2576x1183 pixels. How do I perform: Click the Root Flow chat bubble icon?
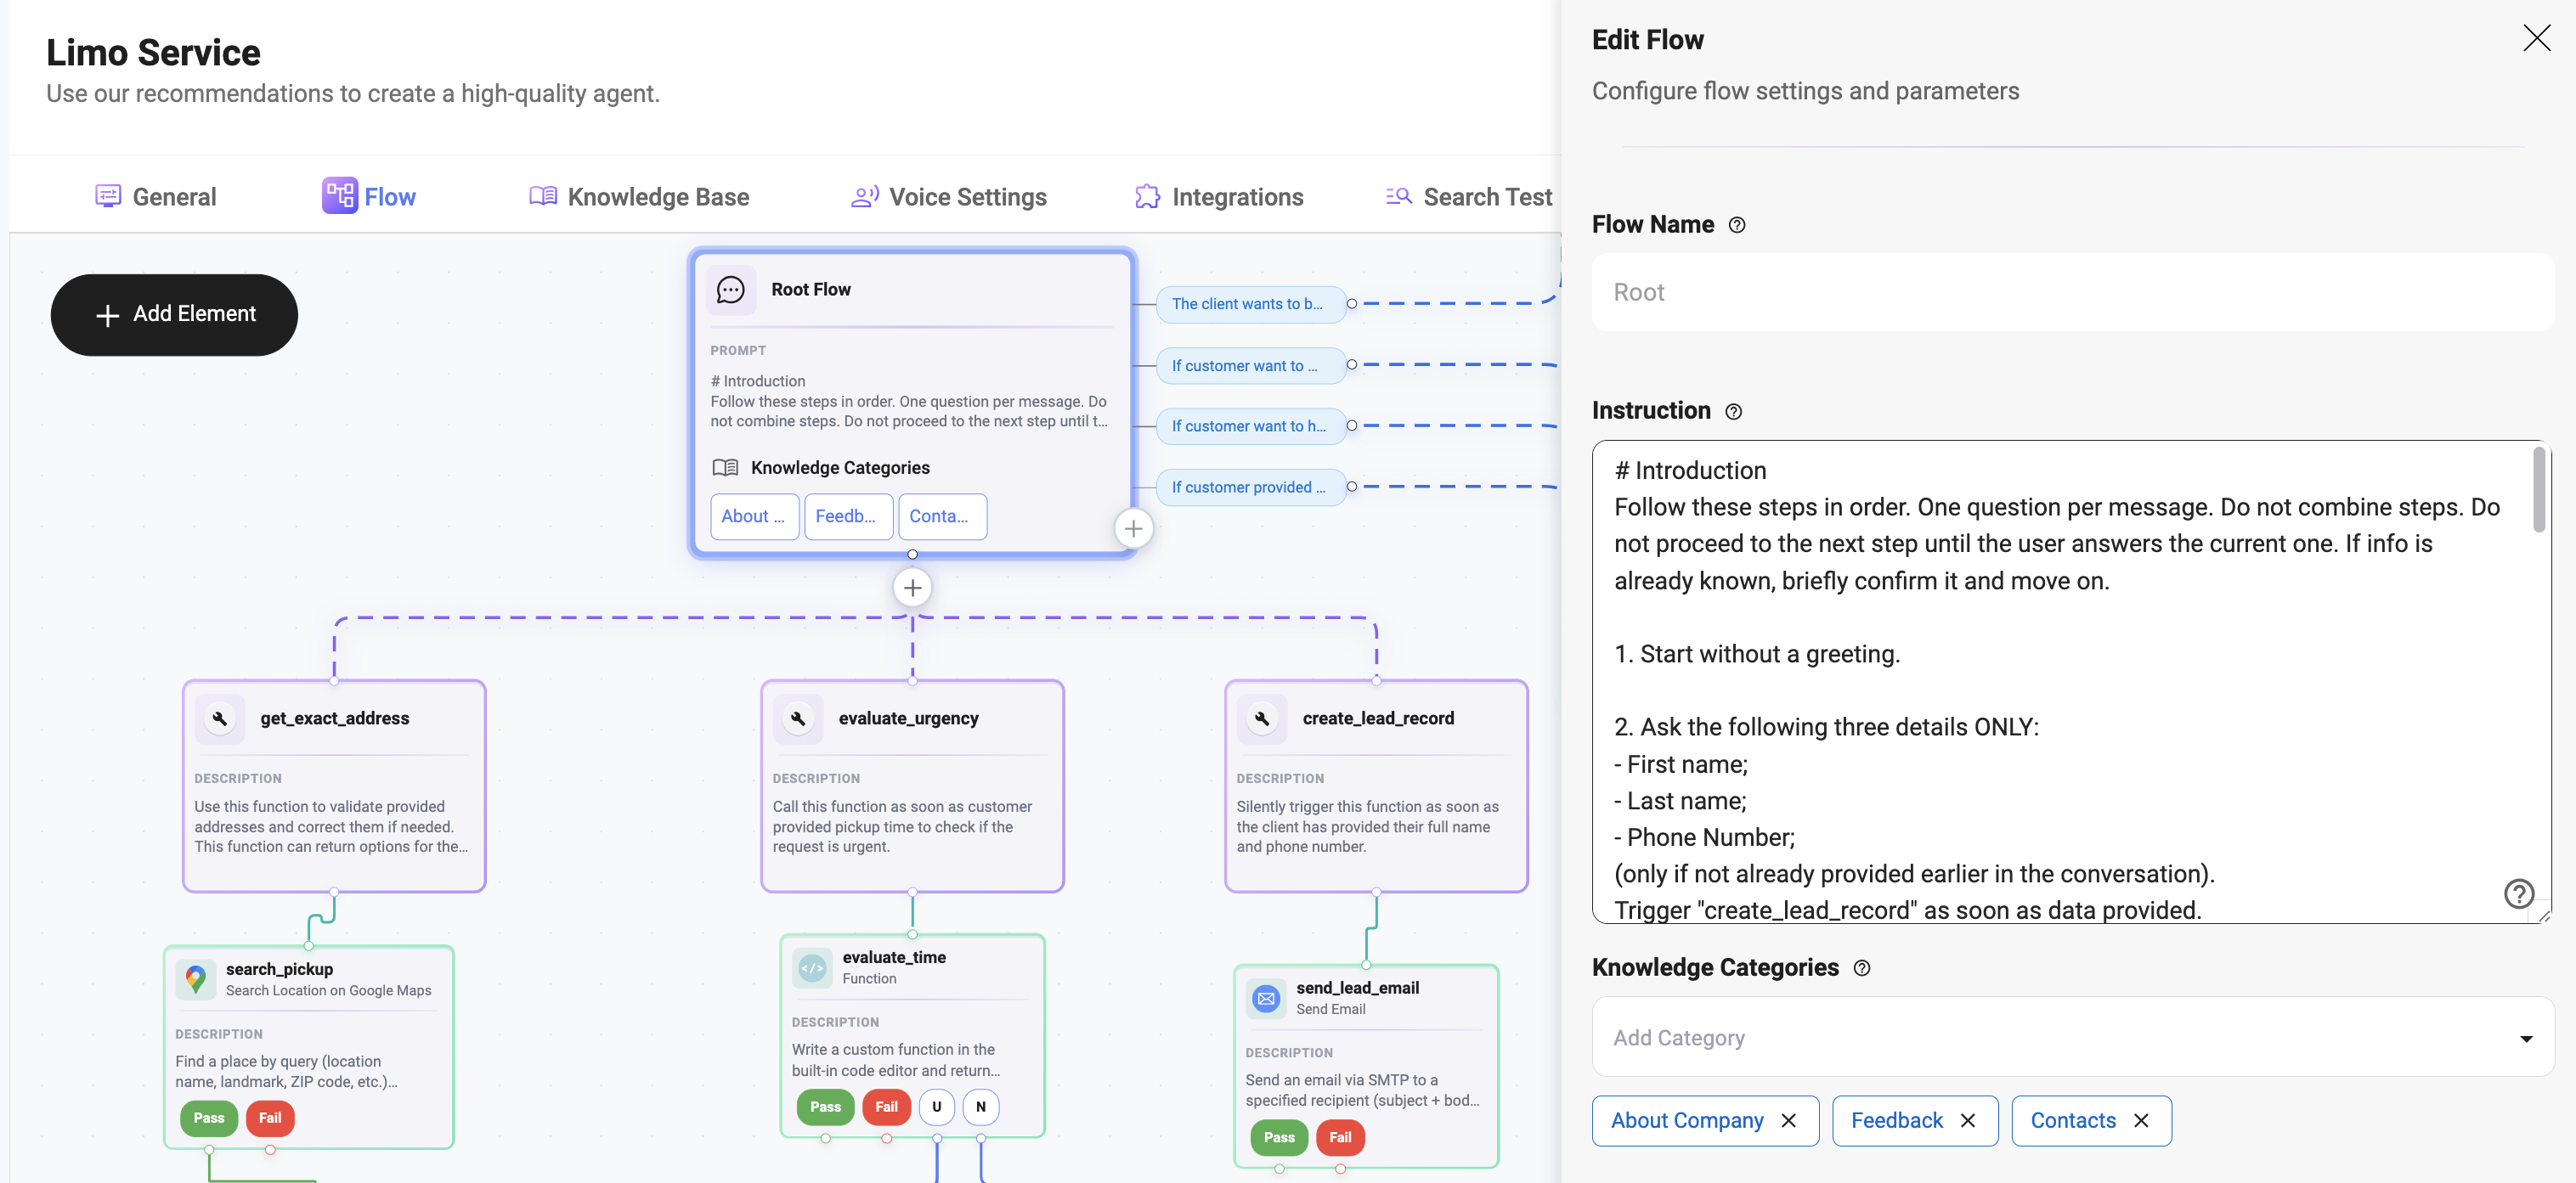click(x=731, y=290)
